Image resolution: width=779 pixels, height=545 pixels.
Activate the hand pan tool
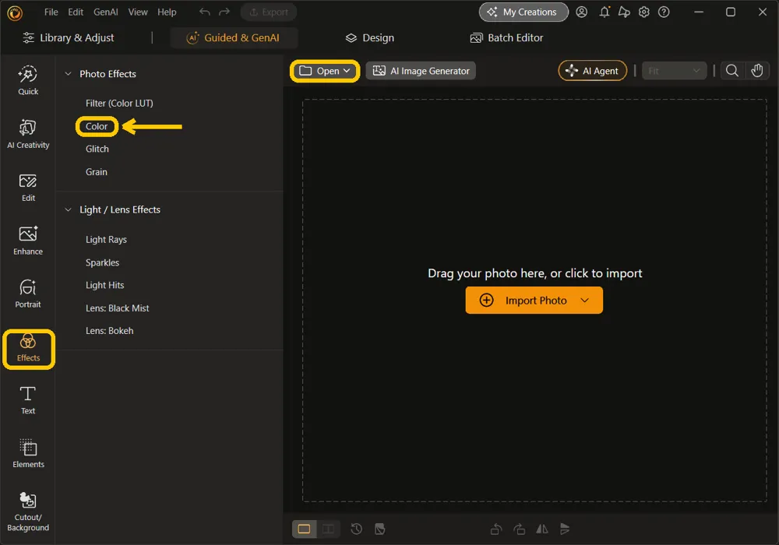point(756,71)
